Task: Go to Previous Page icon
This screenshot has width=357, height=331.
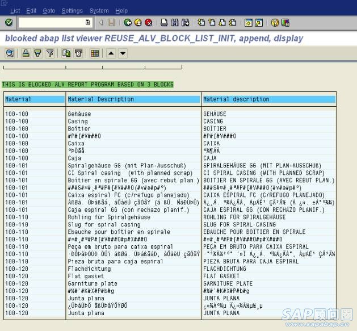Action: [x=212, y=23]
